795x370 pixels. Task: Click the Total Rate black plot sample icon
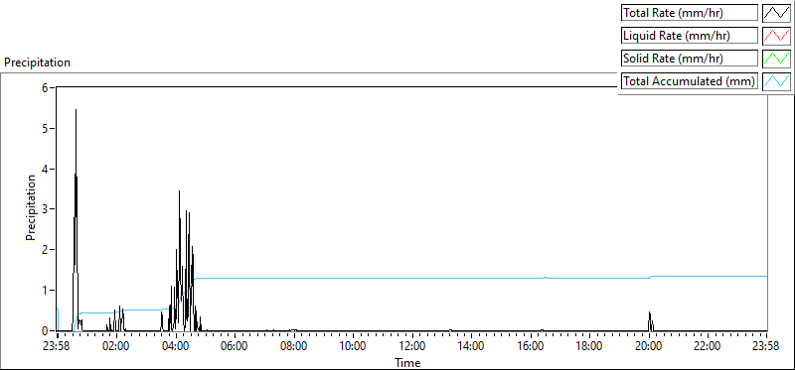point(776,13)
